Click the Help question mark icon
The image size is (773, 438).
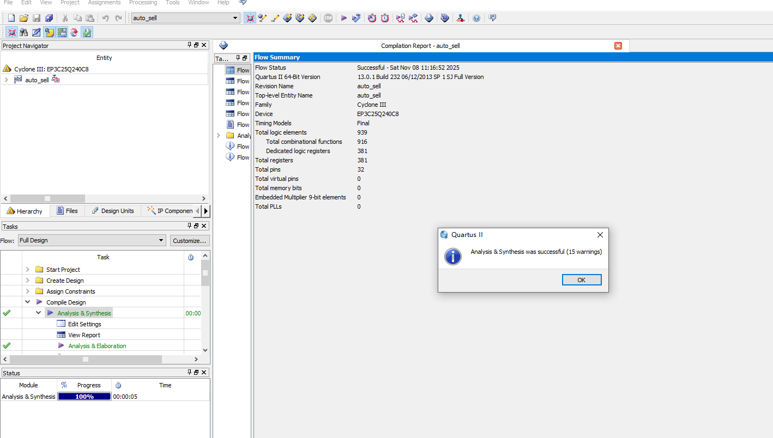[x=476, y=18]
